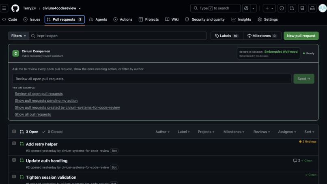
Task: Open the 'Update auth handling' pull request
Action: click(47, 161)
